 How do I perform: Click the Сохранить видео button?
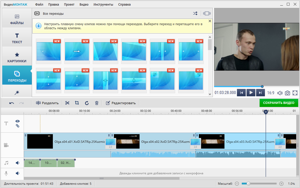tap(279, 103)
